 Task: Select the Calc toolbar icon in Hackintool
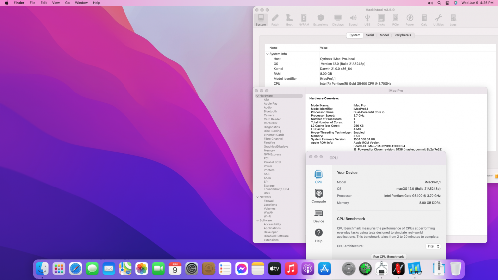[424, 20]
